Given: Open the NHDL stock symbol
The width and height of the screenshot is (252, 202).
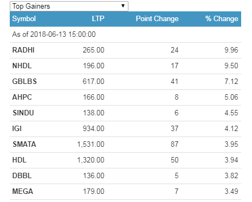Looking at the screenshot, I should (22, 66).
